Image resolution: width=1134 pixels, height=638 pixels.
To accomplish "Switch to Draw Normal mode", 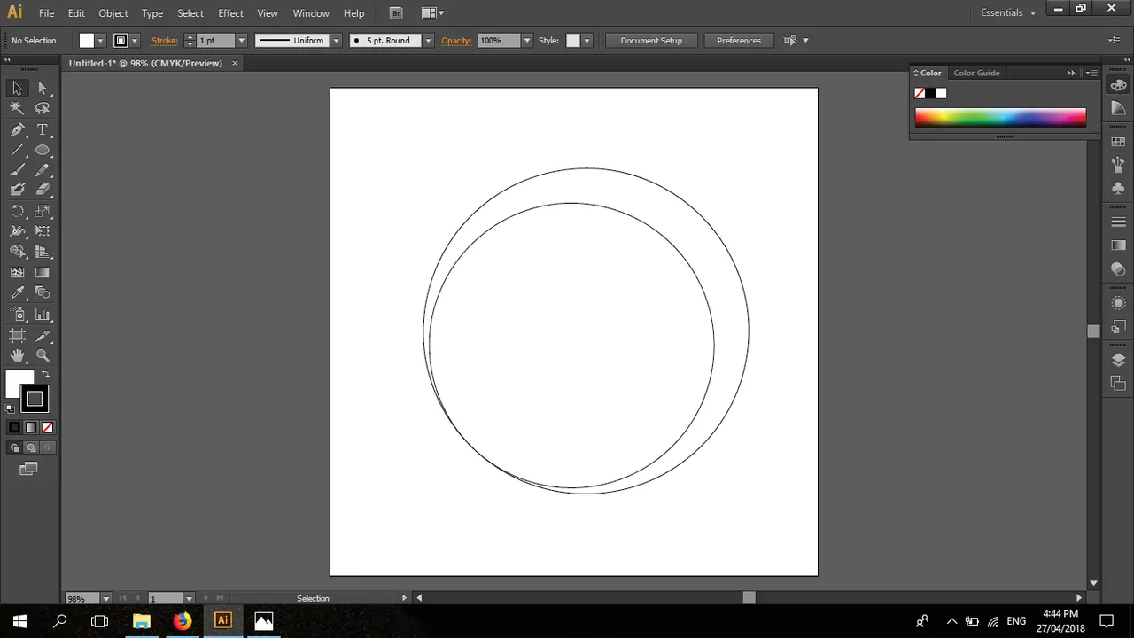I will pos(14,447).
